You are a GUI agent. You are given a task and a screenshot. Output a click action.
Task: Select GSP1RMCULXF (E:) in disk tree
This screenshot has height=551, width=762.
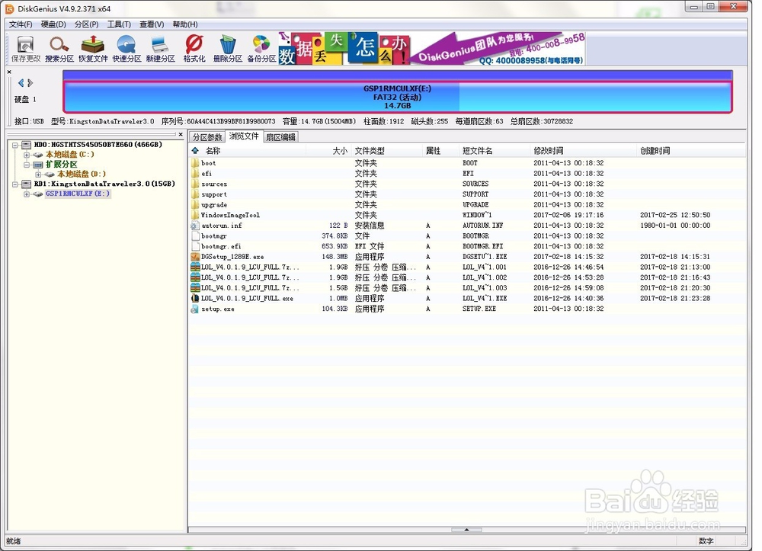[78, 194]
